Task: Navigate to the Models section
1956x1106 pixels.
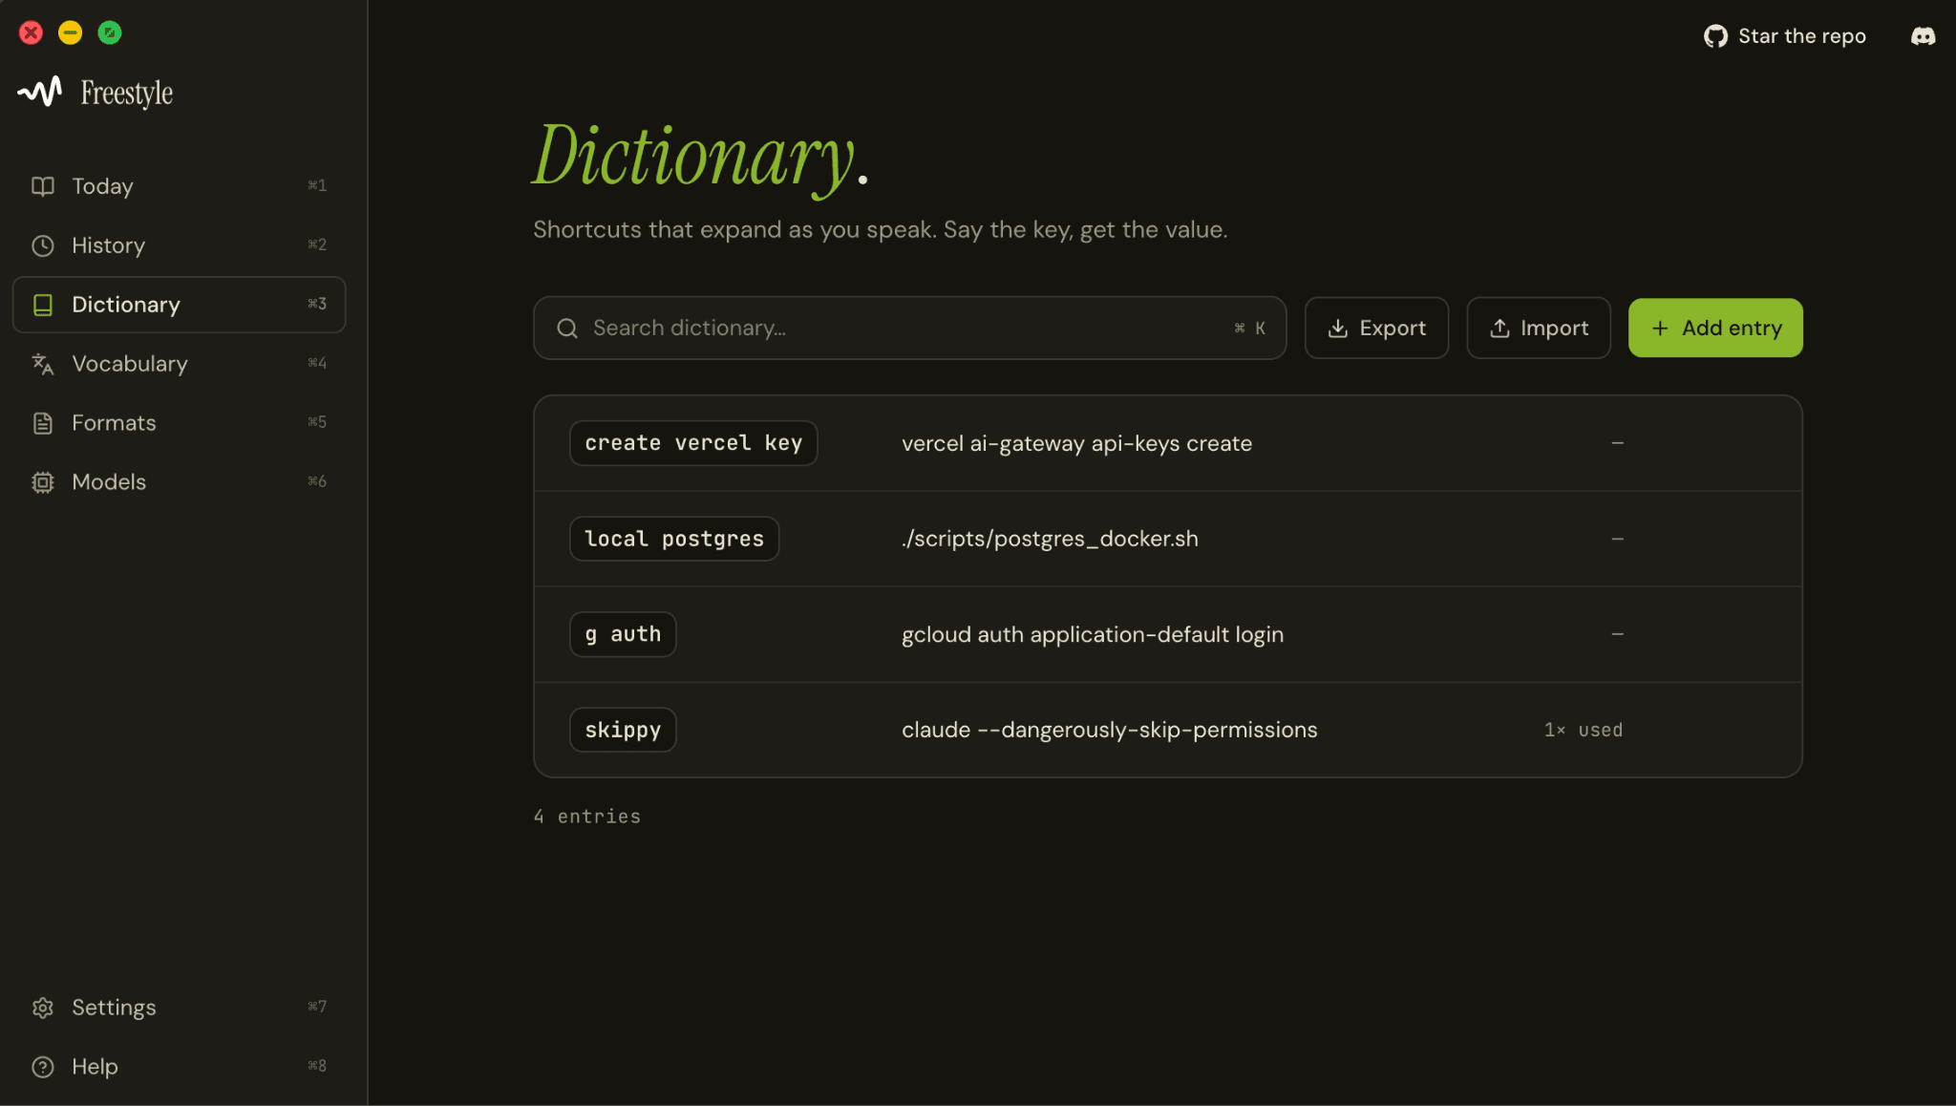Action: tap(179, 482)
